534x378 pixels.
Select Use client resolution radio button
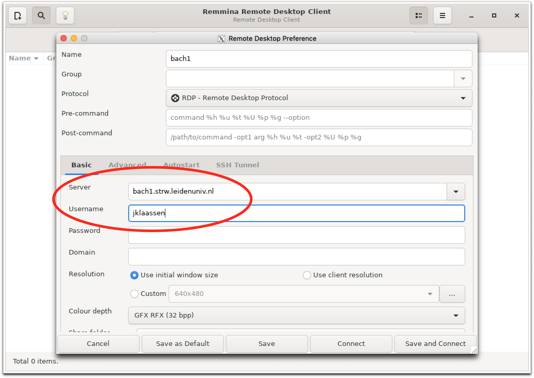coord(307,275)
